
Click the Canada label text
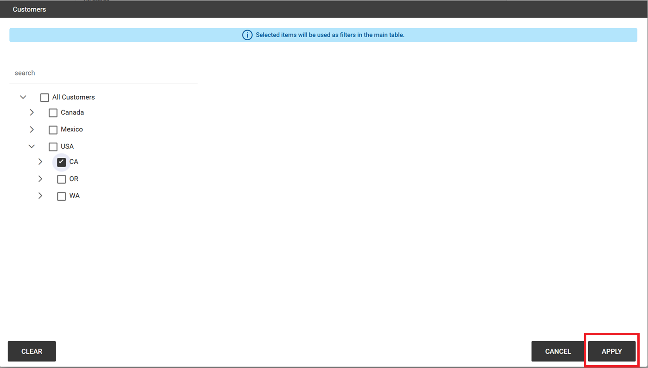tap(72, 112)
